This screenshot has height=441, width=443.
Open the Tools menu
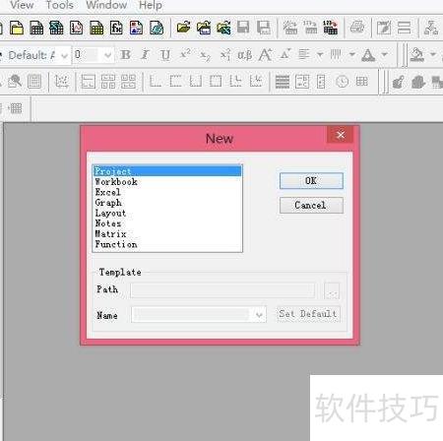(x=59, y=5)
